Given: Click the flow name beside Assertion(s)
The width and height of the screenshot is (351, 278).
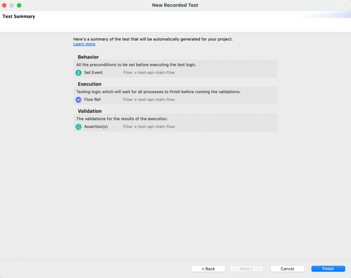Looking at the screenshot, I should [149, 127].
